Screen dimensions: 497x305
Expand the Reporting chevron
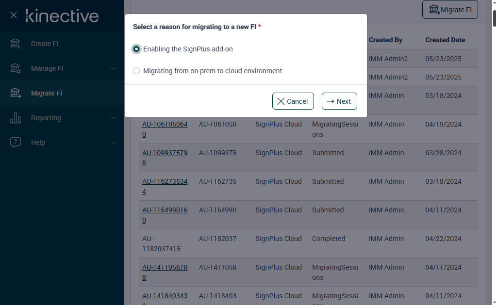pyautogui.click(x=114, y=118)
